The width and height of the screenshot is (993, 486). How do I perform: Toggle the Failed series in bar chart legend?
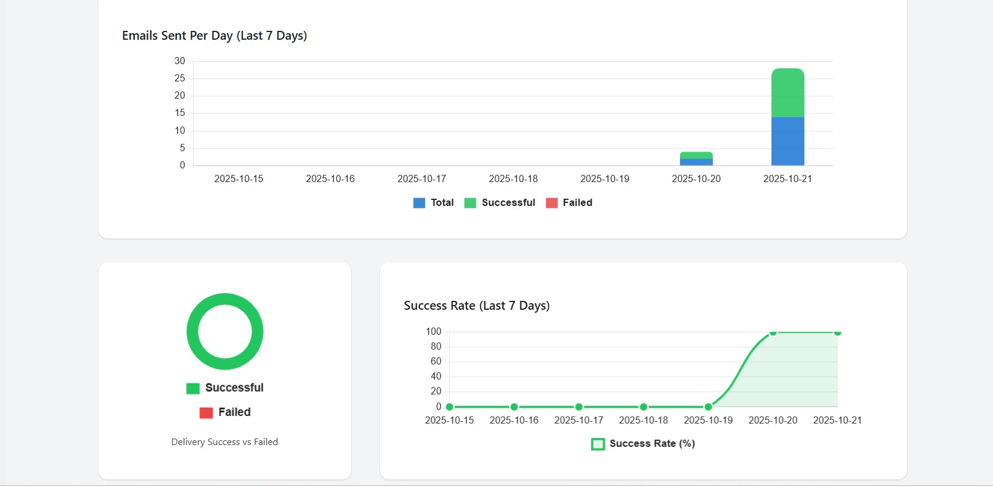point(569,203)
